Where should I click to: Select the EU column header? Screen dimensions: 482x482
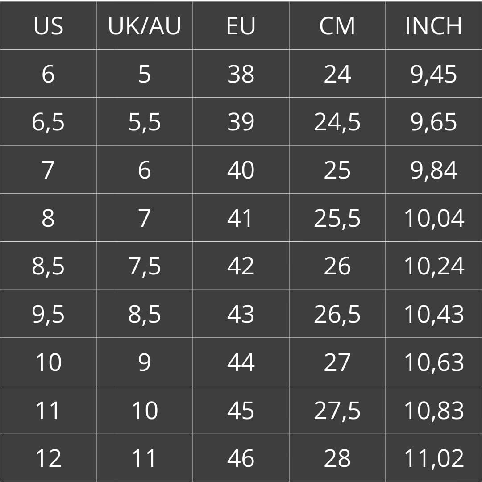point(241,26)
